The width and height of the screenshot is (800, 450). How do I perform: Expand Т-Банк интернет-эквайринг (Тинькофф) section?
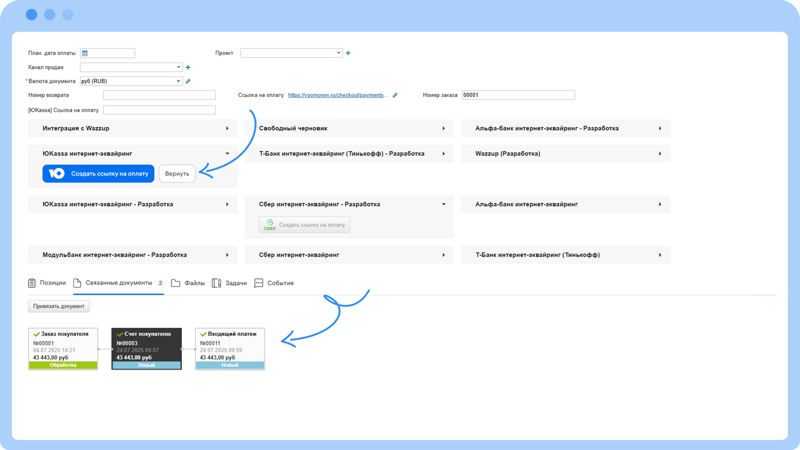(565, 255)
